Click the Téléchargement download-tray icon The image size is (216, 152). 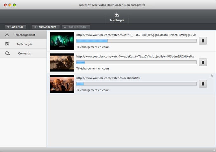pyautogui.click(x=7, y=35)
